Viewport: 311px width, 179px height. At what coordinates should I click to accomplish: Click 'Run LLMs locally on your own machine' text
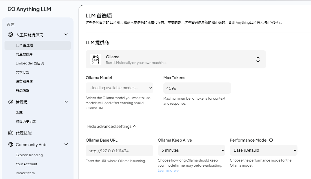(x=136, y=63)
